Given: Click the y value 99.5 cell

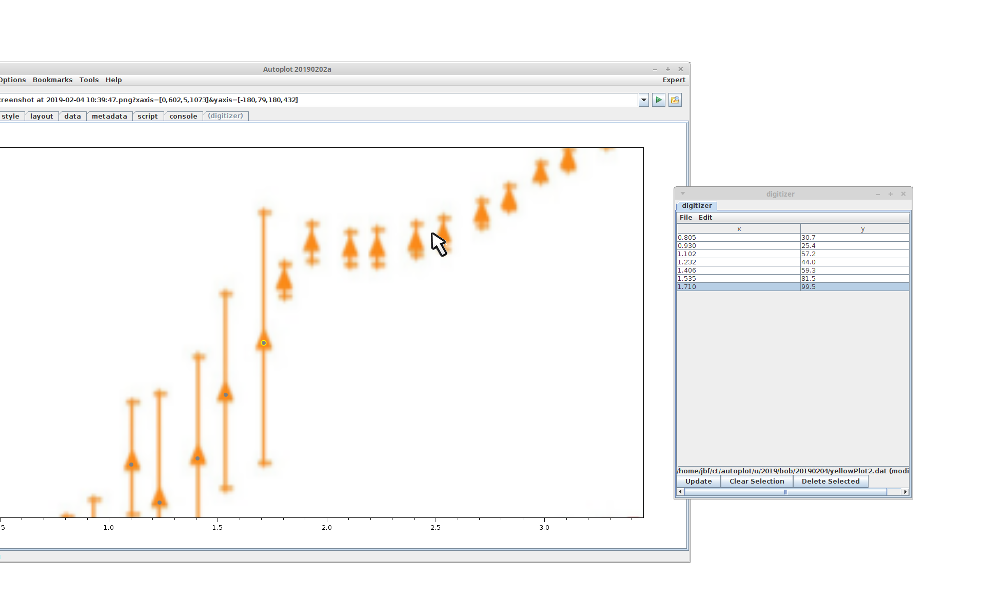Looking at the screenshot, I should 855,287.
